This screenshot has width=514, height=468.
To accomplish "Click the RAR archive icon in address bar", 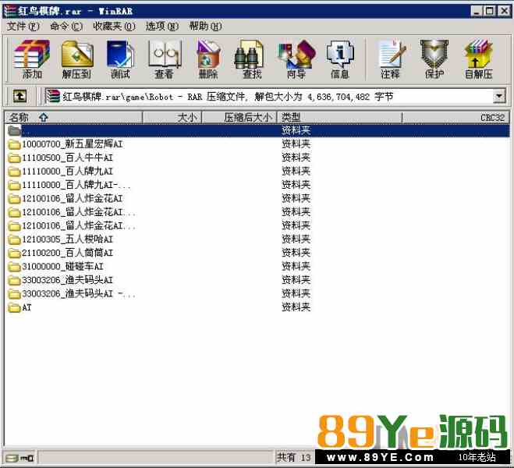I will [x=52, y=97].
